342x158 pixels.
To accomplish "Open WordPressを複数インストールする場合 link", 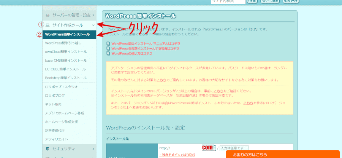I will pos(145,48).
